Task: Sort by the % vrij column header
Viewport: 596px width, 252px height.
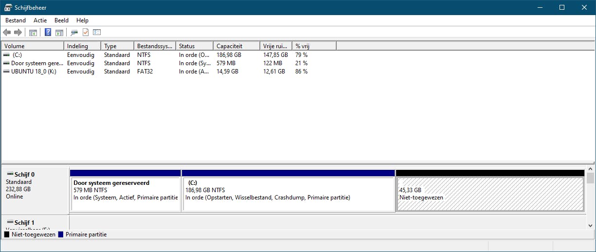Action: (314, 46)
